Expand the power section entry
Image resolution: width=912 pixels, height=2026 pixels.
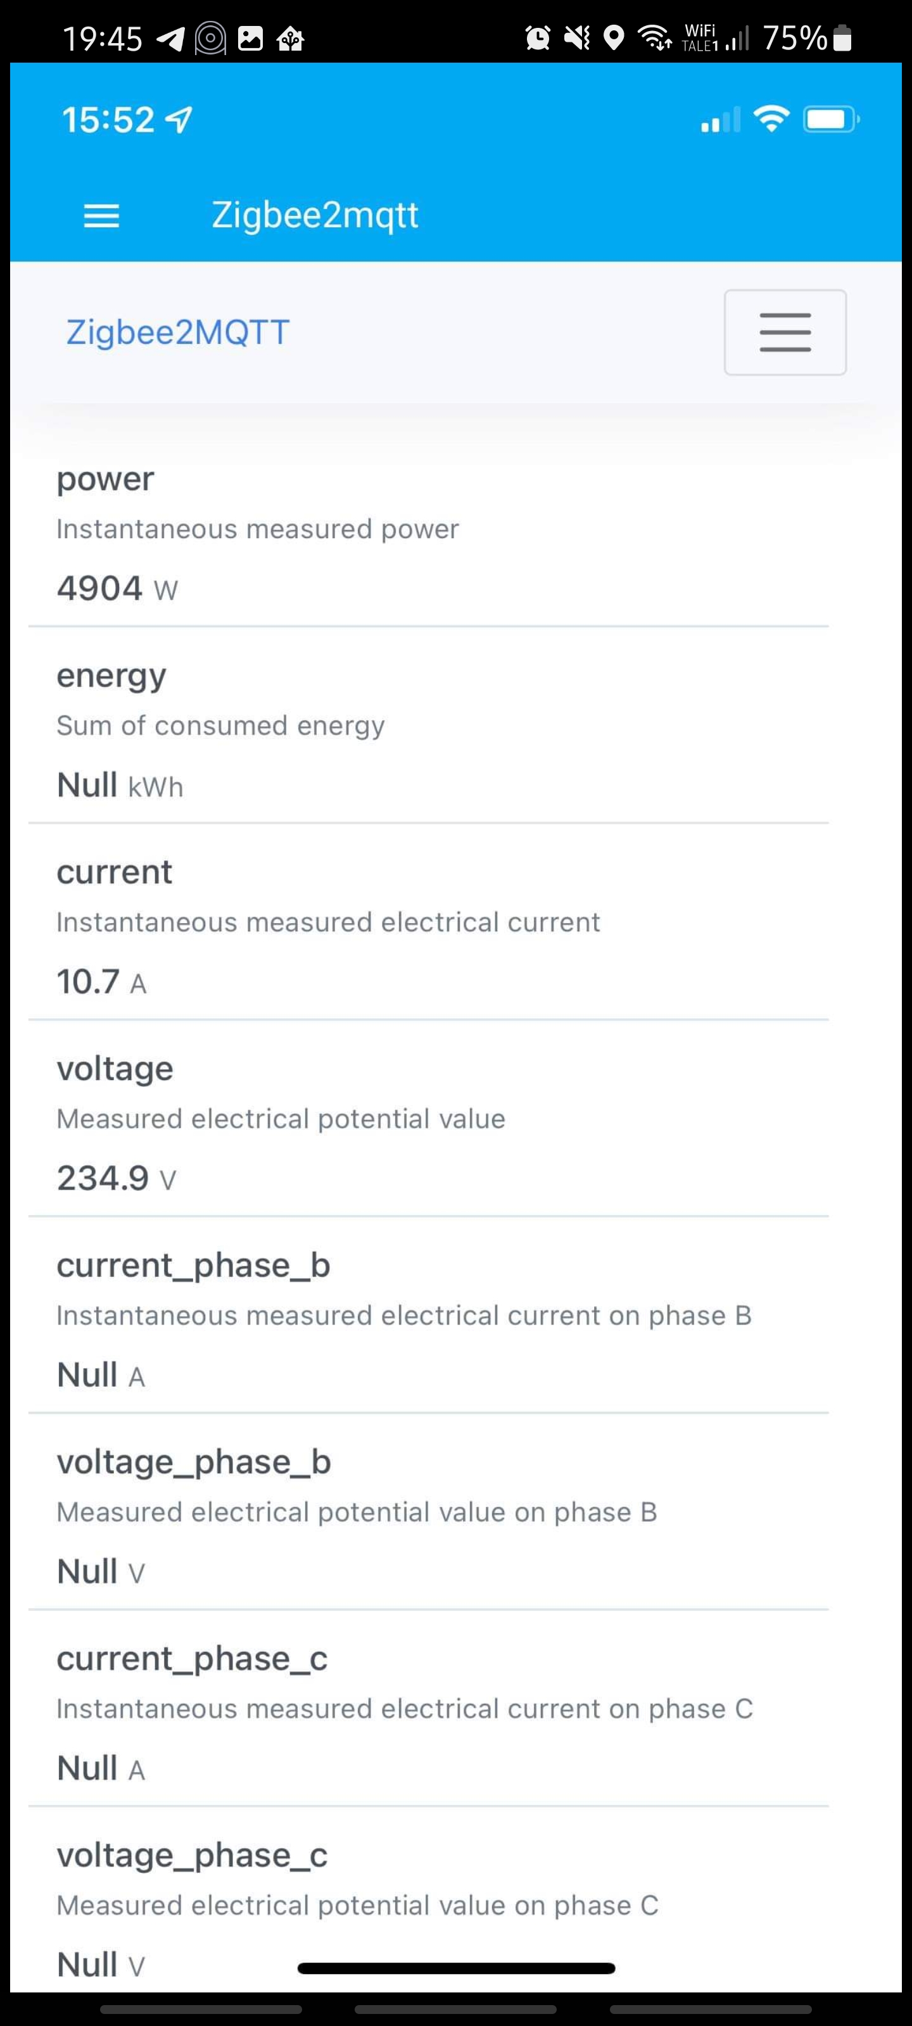pyautogui.click(x=105, y=478)
